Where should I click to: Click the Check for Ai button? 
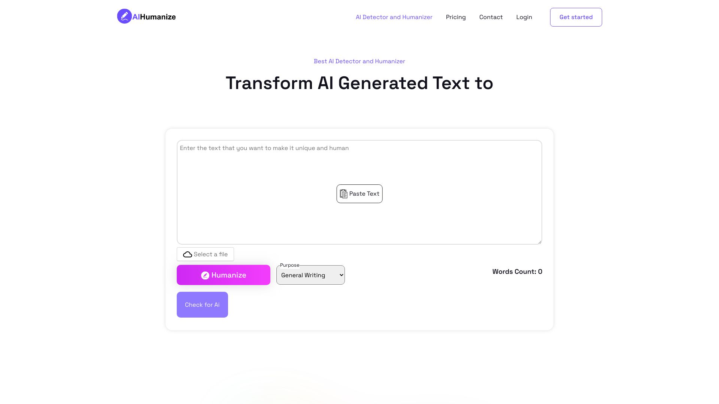tap(202, 304)
